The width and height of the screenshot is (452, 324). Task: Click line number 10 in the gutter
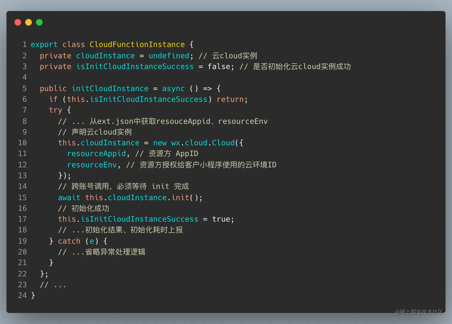coord(22,143)
